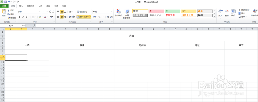Click the Undo arrow icon
Screen dimensions: 258x102
pos(9,2)
